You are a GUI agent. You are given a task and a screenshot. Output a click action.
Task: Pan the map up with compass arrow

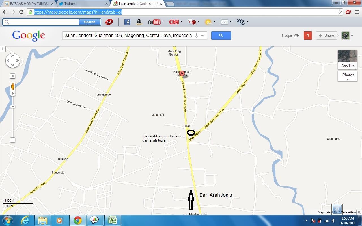coord(13,56)
